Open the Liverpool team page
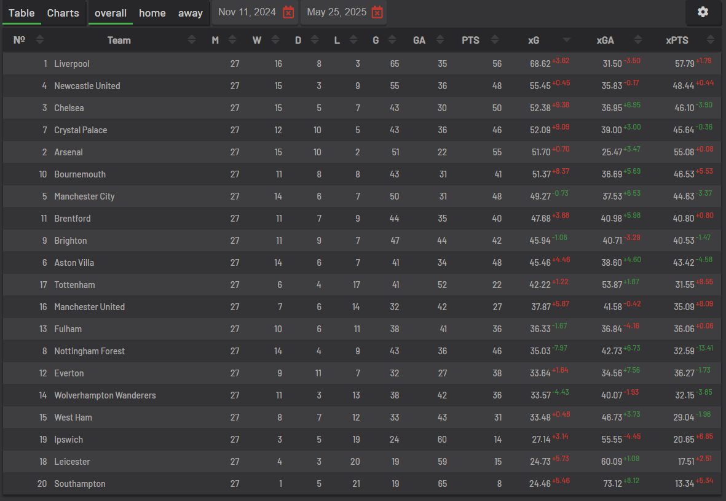This screenshot has width=726, height=501. pos(72,64)
